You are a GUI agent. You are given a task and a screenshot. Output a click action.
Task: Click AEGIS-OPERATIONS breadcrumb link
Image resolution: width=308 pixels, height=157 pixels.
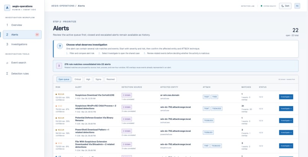[x=63, y=6]
